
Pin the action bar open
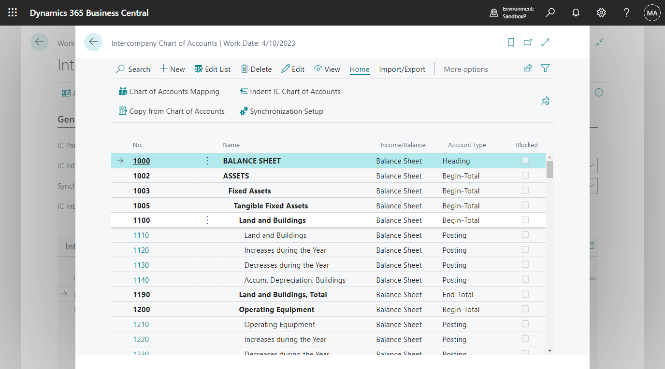[545, 101]
